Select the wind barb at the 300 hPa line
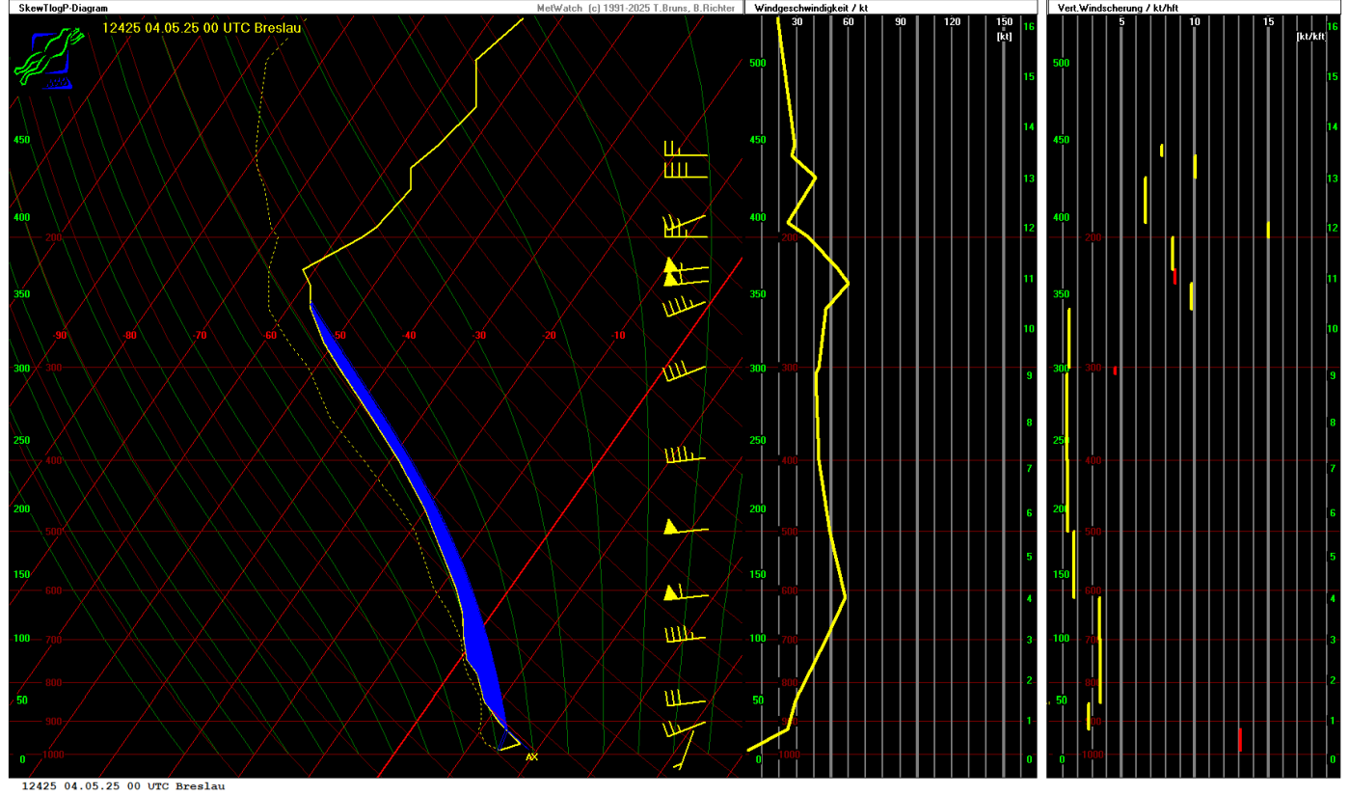Image resolution: width=1350 pixels, height=796 pixels. click(686, 371)
